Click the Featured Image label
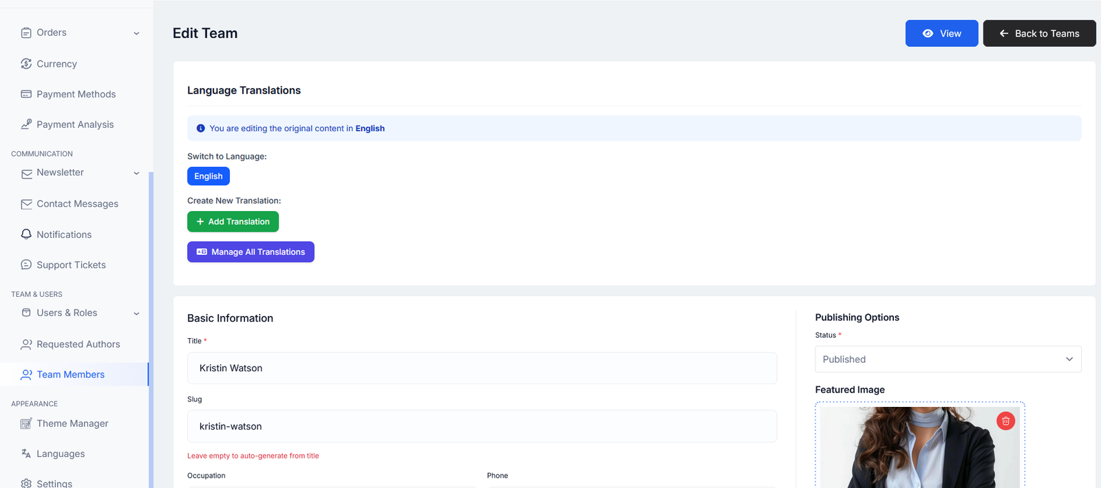Image resolution: width=1101 pixels, height=488 pixels. pos(850,390)
